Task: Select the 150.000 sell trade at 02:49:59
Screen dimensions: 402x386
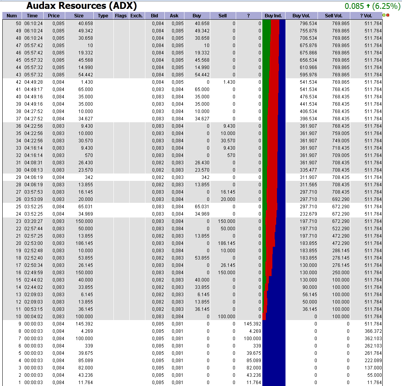Action: [x=116, y=273]
